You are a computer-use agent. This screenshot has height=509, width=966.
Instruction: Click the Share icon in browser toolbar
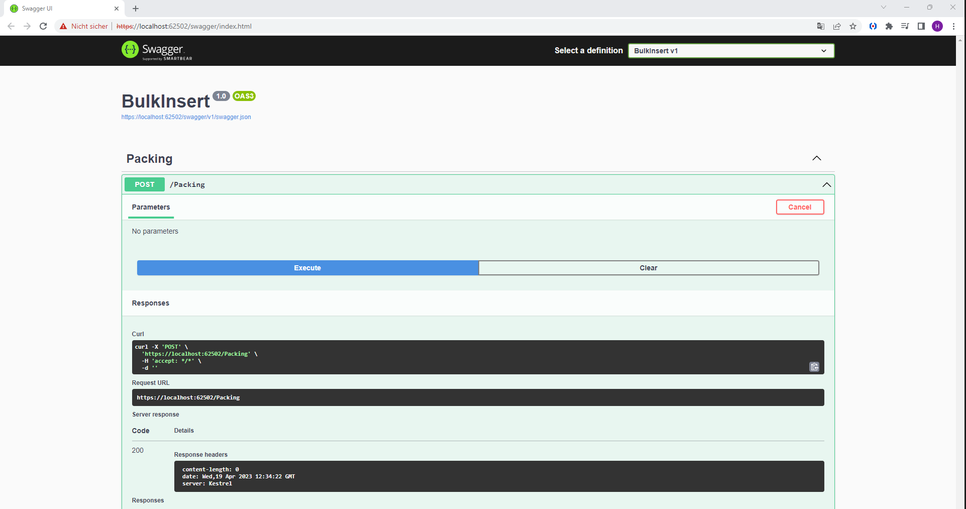coord(836,26)
